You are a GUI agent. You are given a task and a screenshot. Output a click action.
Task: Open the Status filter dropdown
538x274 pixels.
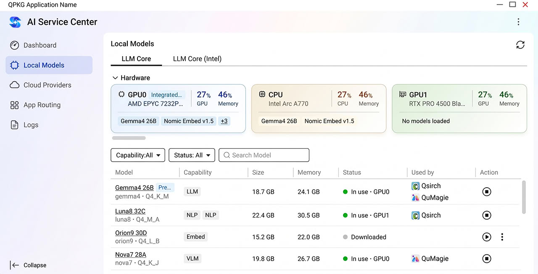click(192, 155)
